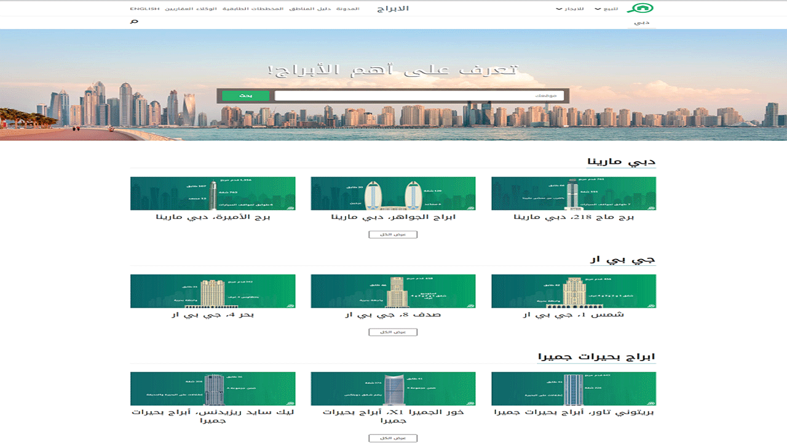This screenshot has height=443, width=787.
Task: Click the صدف 8، جي بي ار title
Action: 393,315
